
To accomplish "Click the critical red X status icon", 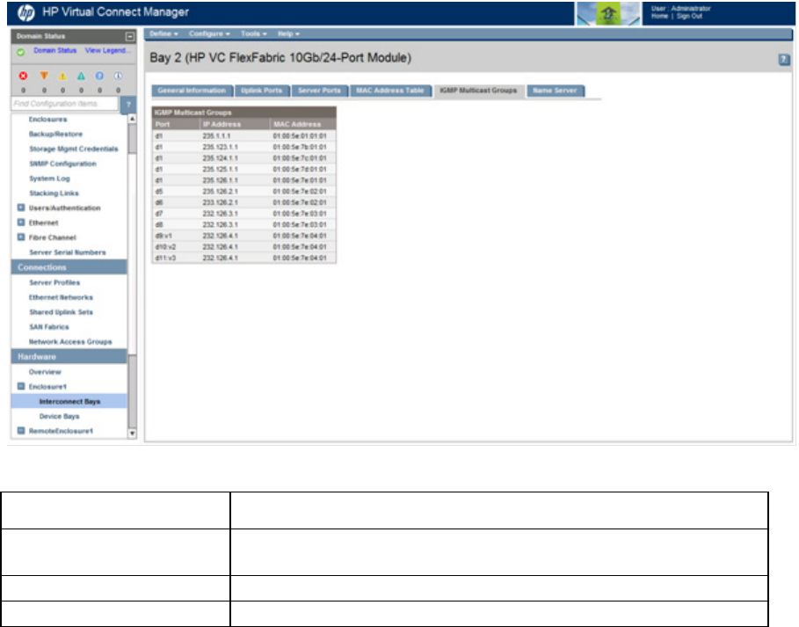I will coord(24,76).
